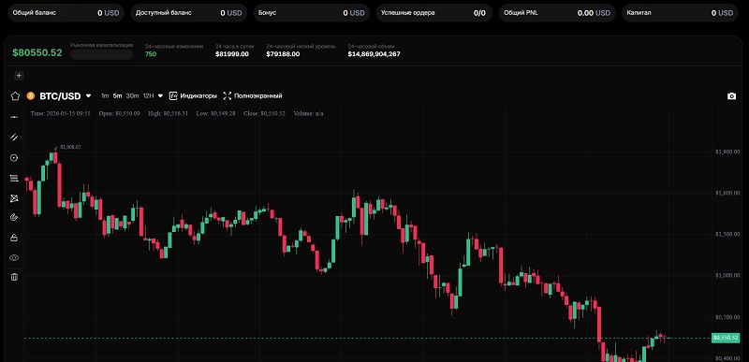
Task: Click the orange Bitcoin coin icon
Action: (31, 95)
